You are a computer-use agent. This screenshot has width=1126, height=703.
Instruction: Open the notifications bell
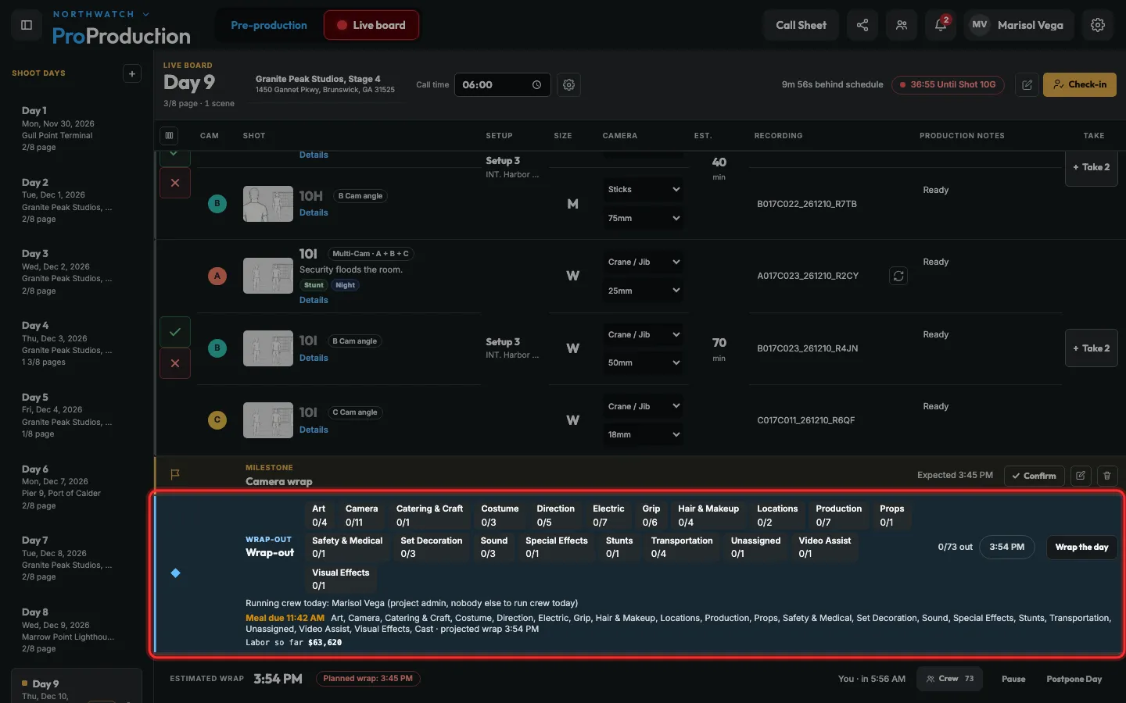[x=941, y=25]
